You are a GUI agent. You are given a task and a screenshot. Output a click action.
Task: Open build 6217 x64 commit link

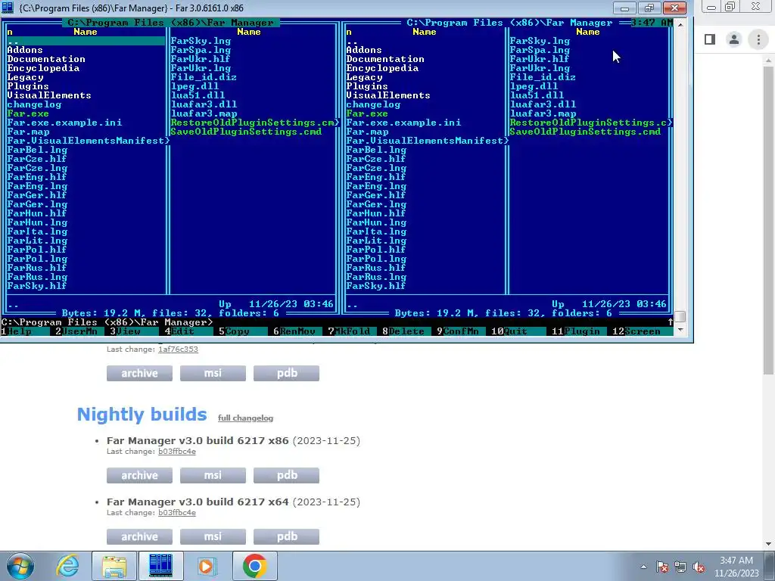[x=177, y=513]
